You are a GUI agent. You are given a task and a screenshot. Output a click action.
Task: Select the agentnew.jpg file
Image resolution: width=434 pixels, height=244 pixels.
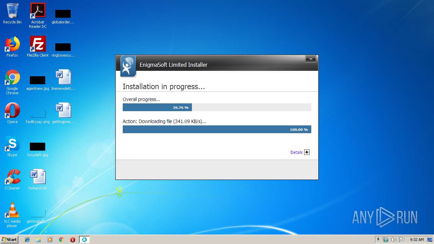coord(38,83)
